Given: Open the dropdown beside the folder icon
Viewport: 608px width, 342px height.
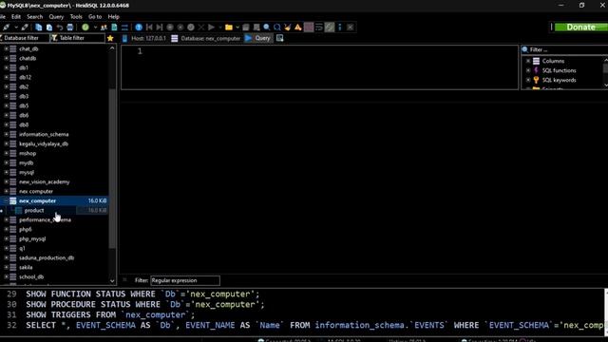Looking at the screenshot, I should [x=237, y=28].
